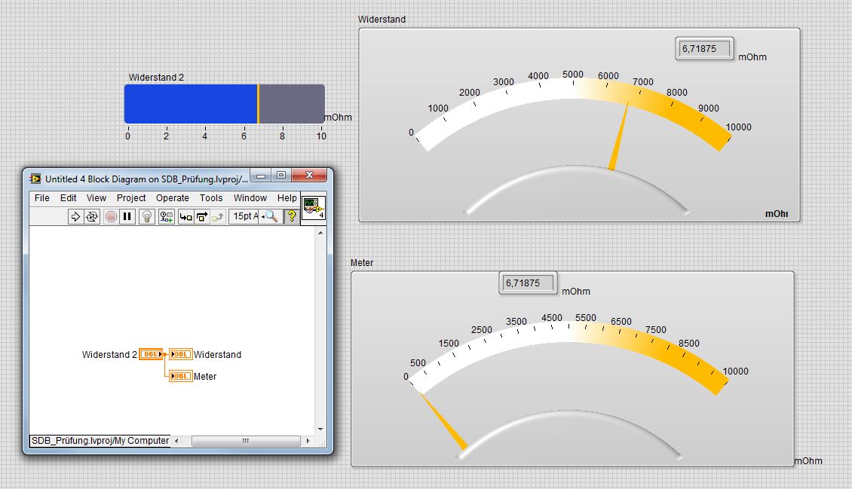
Task: Click the LabVIEW icon in title bar
Action: pyautogui.click(x=35, y=179)
